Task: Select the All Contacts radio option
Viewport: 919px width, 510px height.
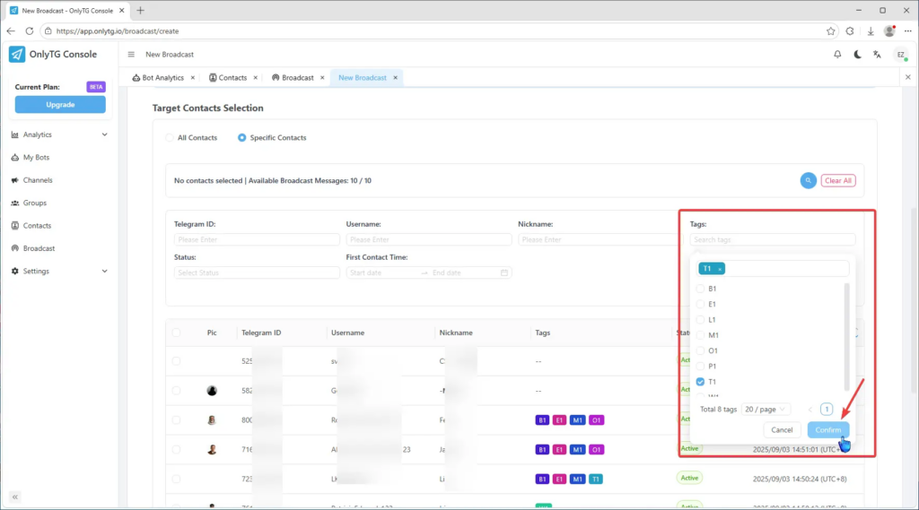Action: click(171, 138)
